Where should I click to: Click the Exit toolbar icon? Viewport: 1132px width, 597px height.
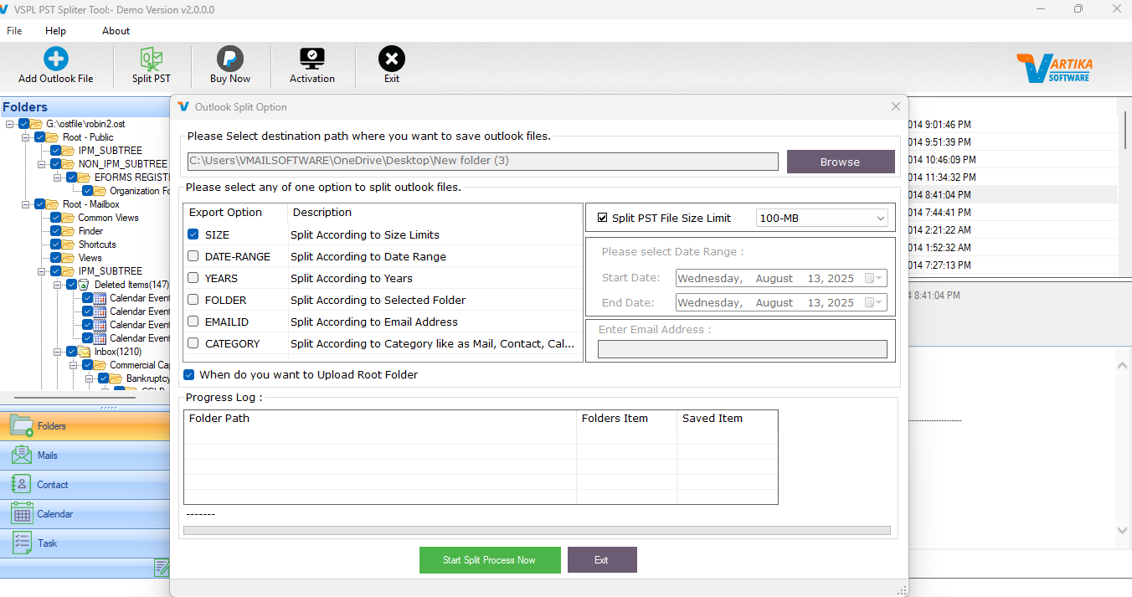coord(391,64)
